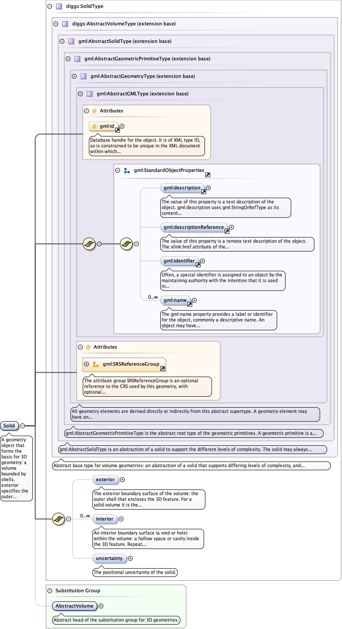Follow link arrow on gml:identifier
The image size is (342, 629).
click(198, 265)
